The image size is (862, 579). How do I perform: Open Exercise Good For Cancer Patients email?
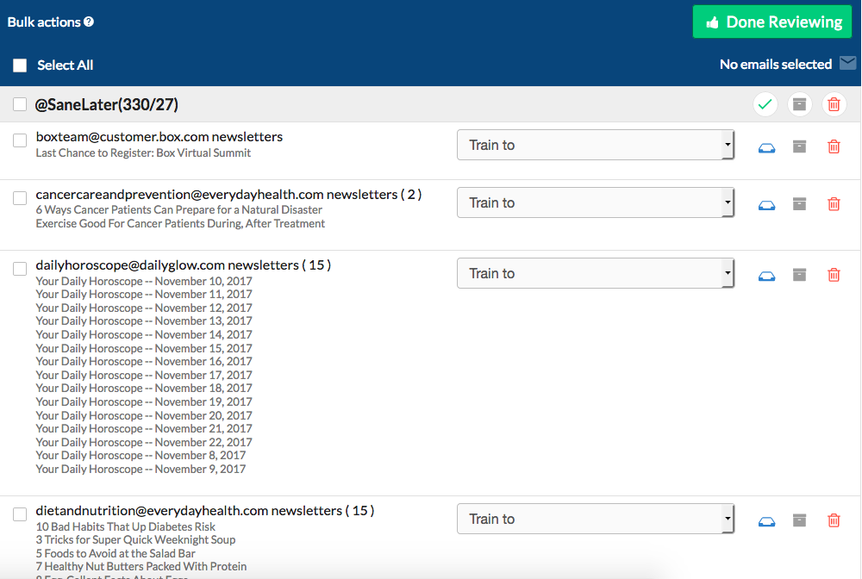click(x=180, y=223)
